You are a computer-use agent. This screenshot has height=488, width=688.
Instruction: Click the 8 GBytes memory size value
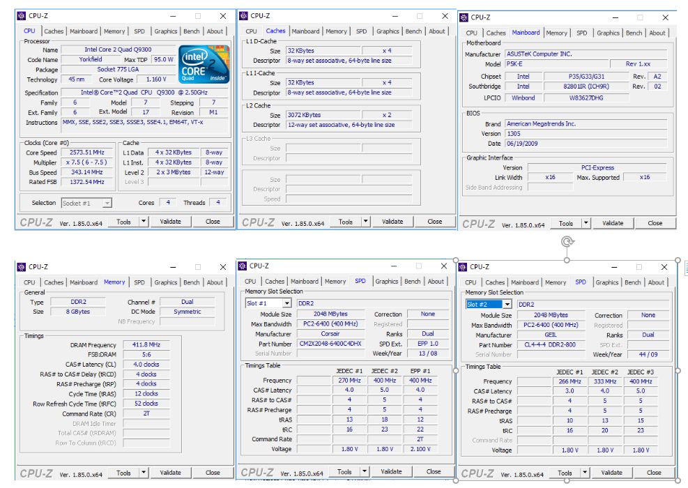click(78, 312)
